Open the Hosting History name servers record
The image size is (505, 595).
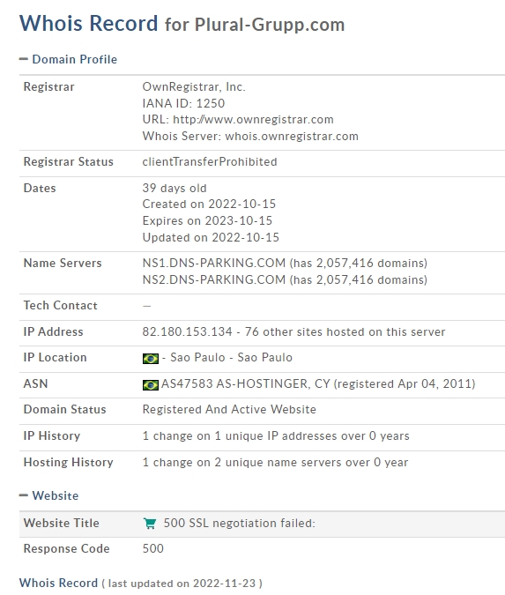click(275, 462)
